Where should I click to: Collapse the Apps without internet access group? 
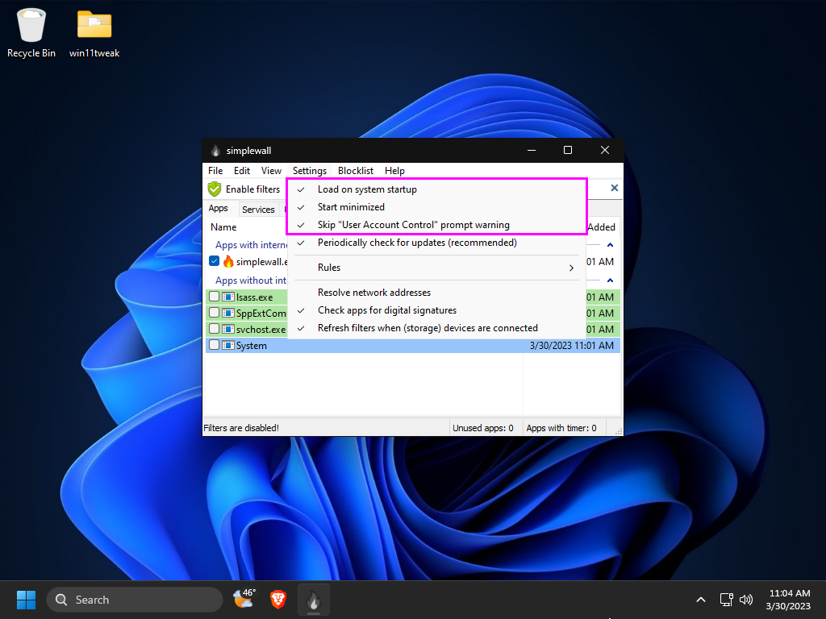pyautogui.click(x=610, y=280)
